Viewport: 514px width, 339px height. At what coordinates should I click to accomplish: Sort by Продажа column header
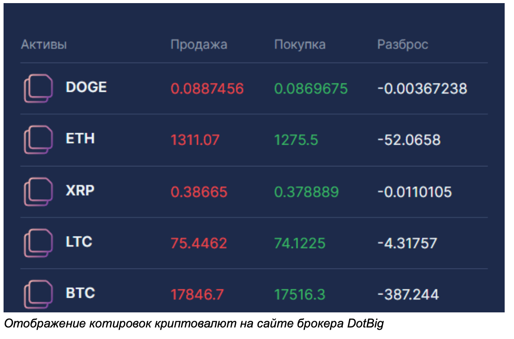[199, 45]
